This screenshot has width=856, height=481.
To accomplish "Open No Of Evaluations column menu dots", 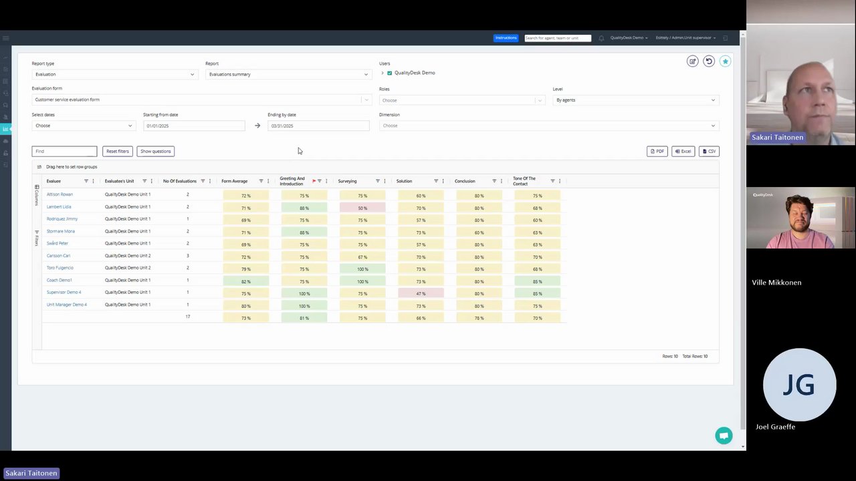I will click(x=209, y=181).
